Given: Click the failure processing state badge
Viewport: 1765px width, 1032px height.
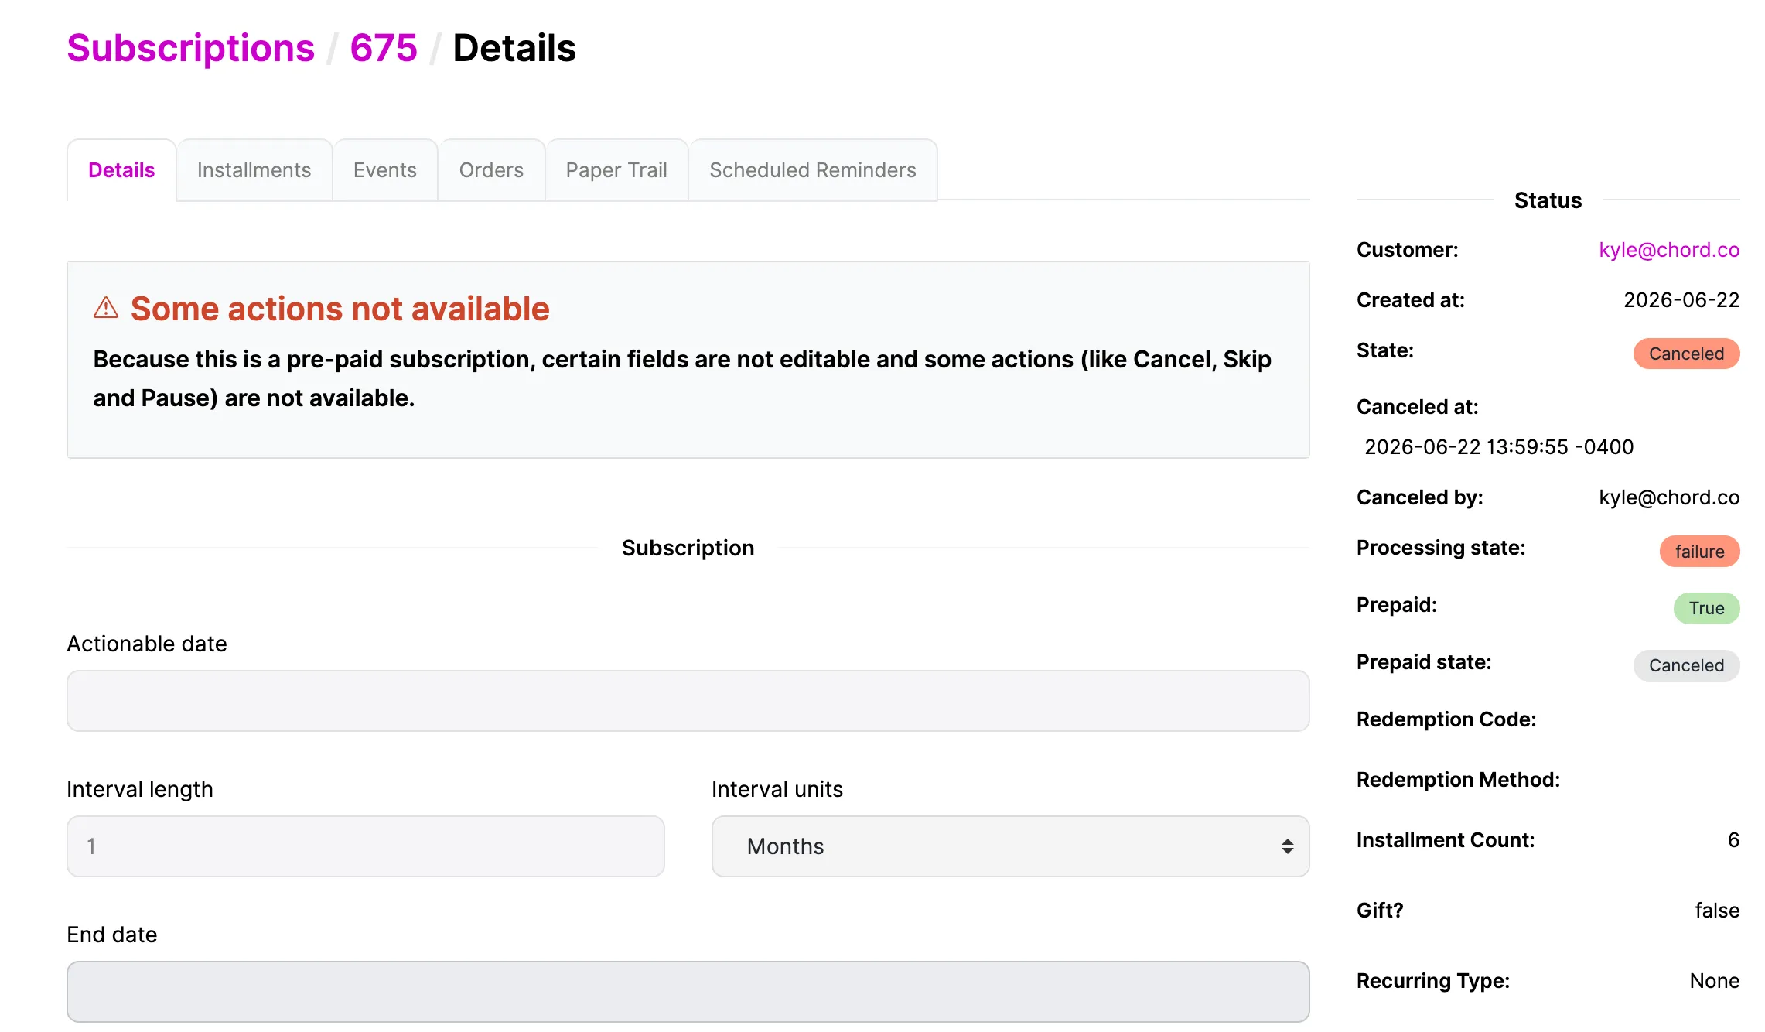Looking at the screenshot, I should [1699, 552].
